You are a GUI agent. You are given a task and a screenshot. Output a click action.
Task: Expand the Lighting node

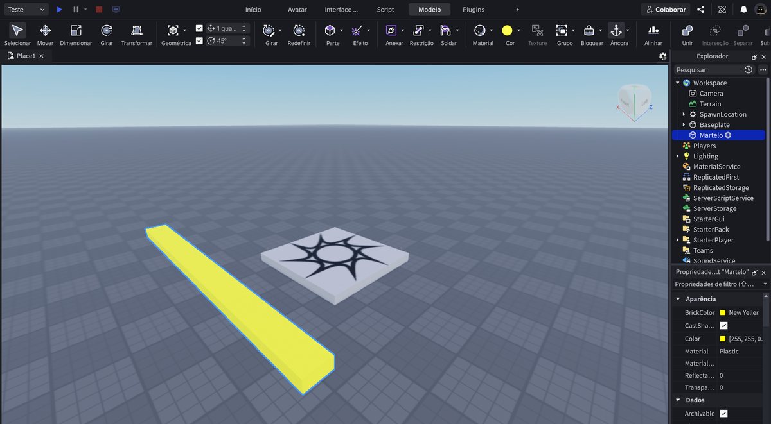coord(677,156)
